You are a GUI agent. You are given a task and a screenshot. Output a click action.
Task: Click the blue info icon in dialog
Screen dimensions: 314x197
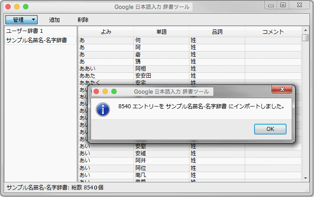(103, 110)
